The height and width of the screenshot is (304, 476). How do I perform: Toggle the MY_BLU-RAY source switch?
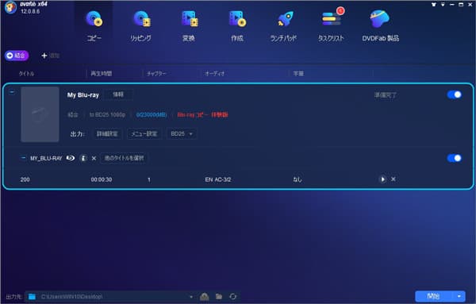click(455, 158)
